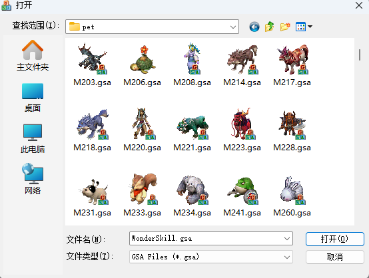Go back to previous folder arrow
Image resolution: width=369 pixels, height=278 pixels.
[254, 27]
